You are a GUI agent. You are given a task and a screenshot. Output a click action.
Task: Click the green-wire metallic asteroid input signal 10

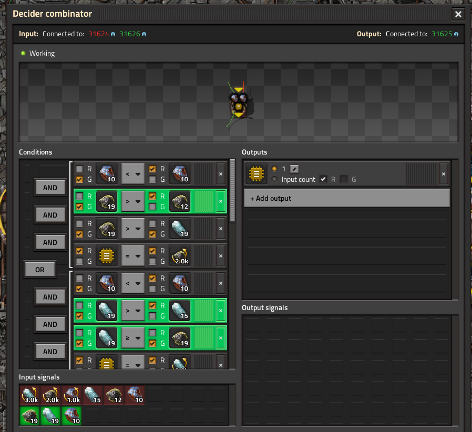72,416
